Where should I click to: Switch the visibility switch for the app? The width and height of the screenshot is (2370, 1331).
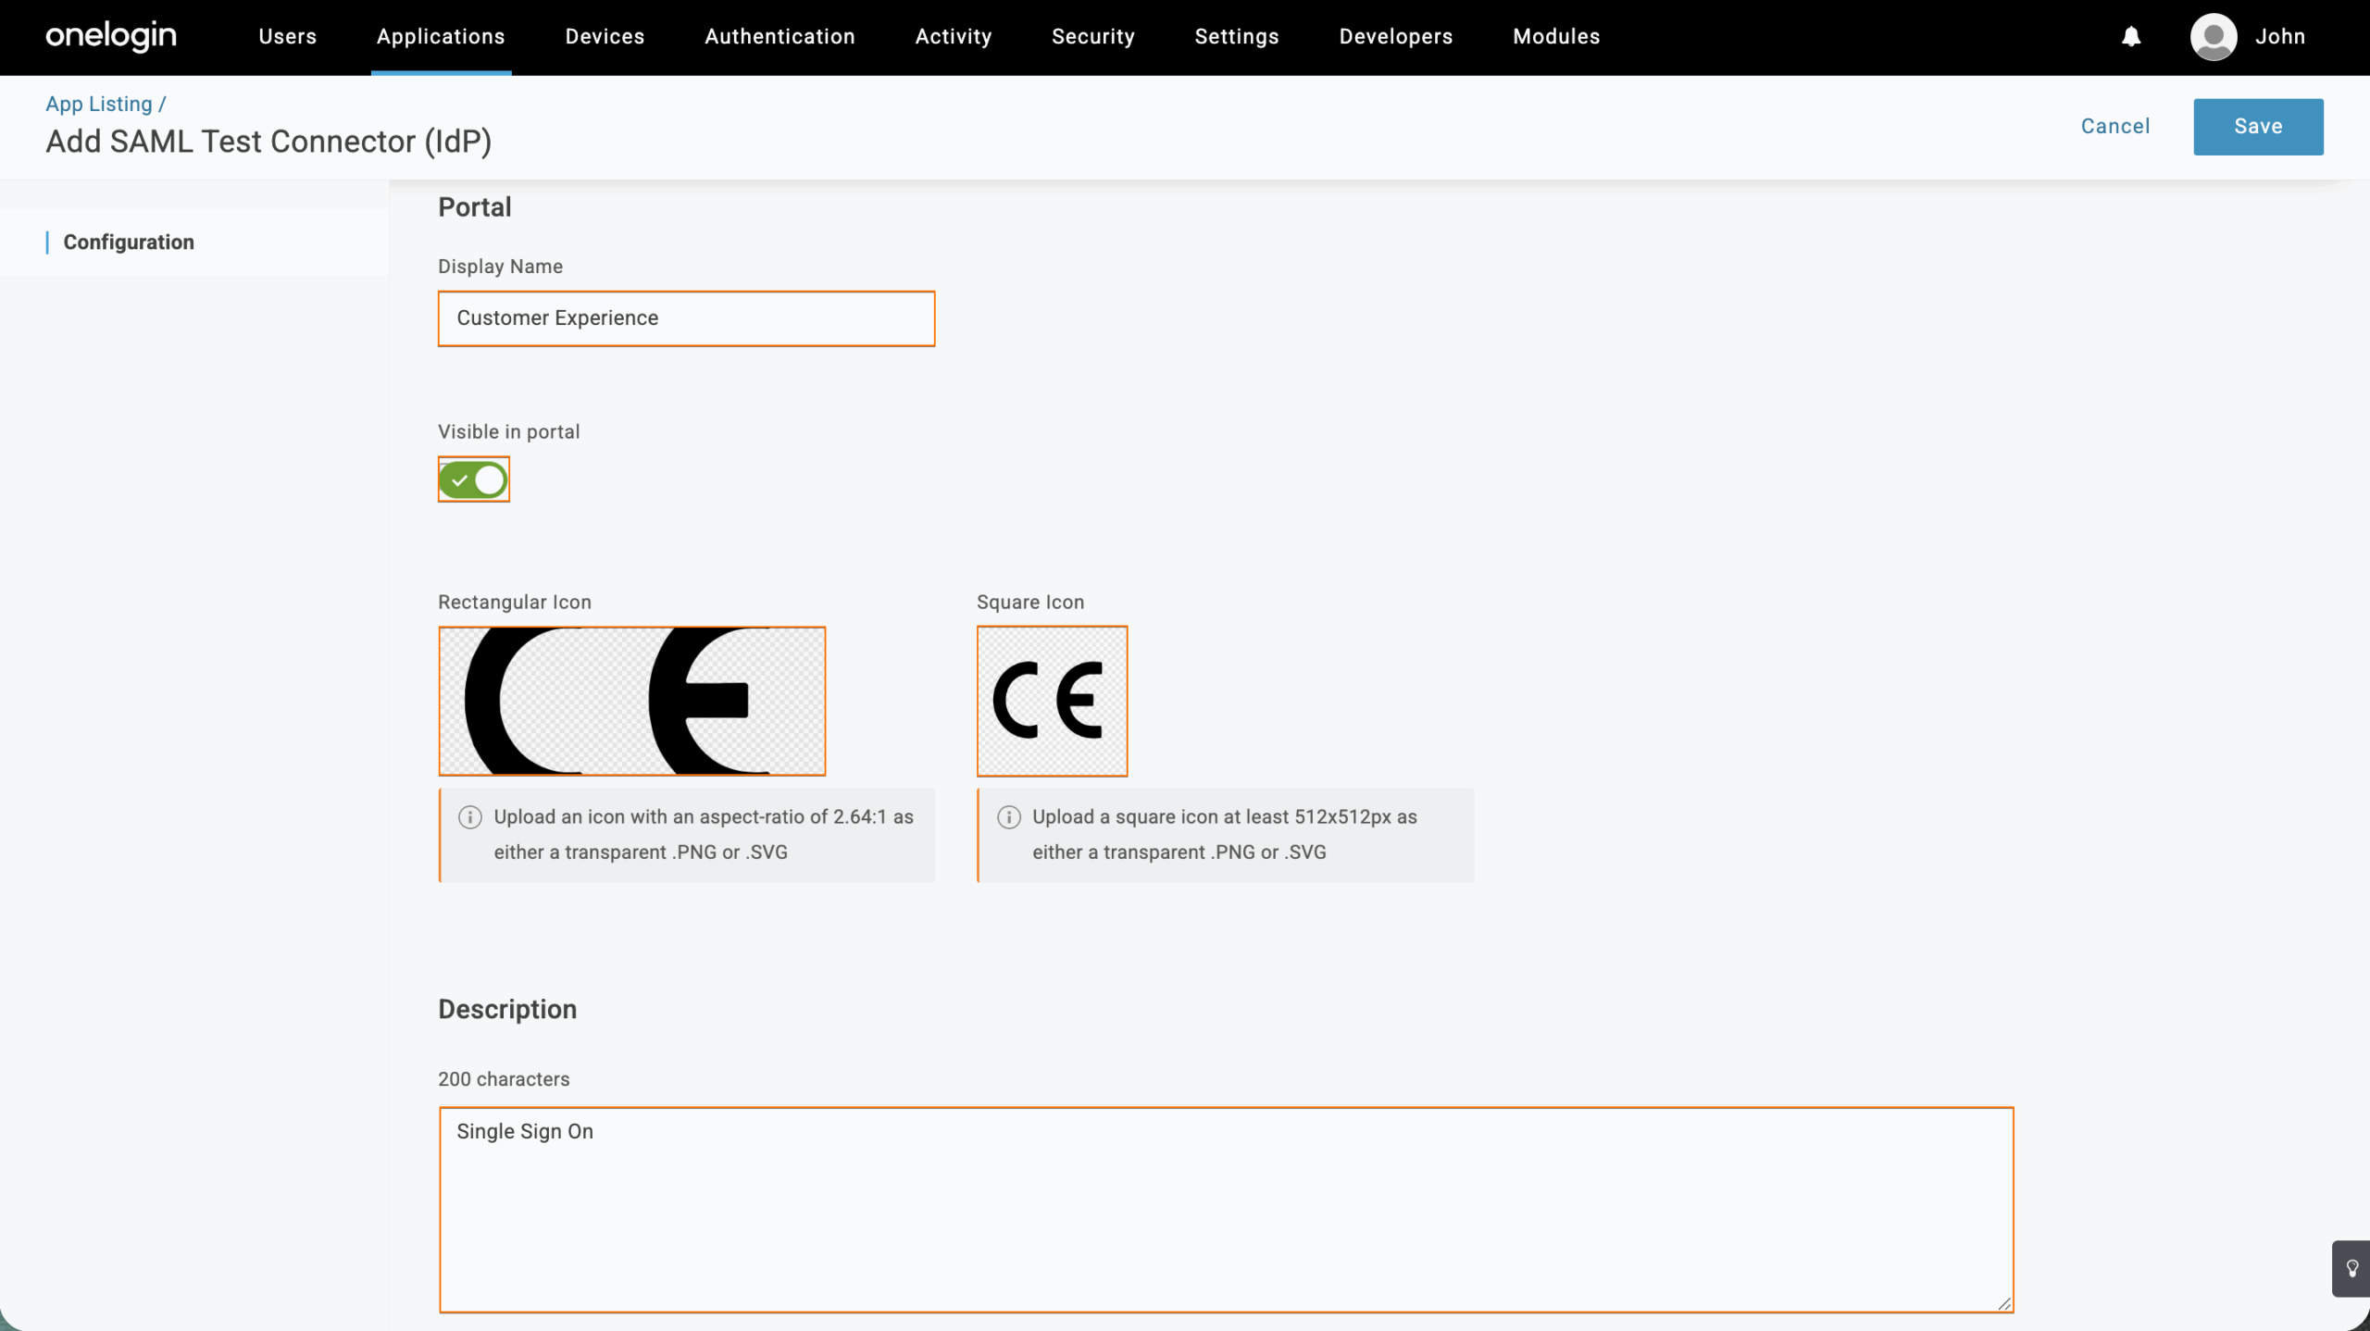click(x=473, y=479)
